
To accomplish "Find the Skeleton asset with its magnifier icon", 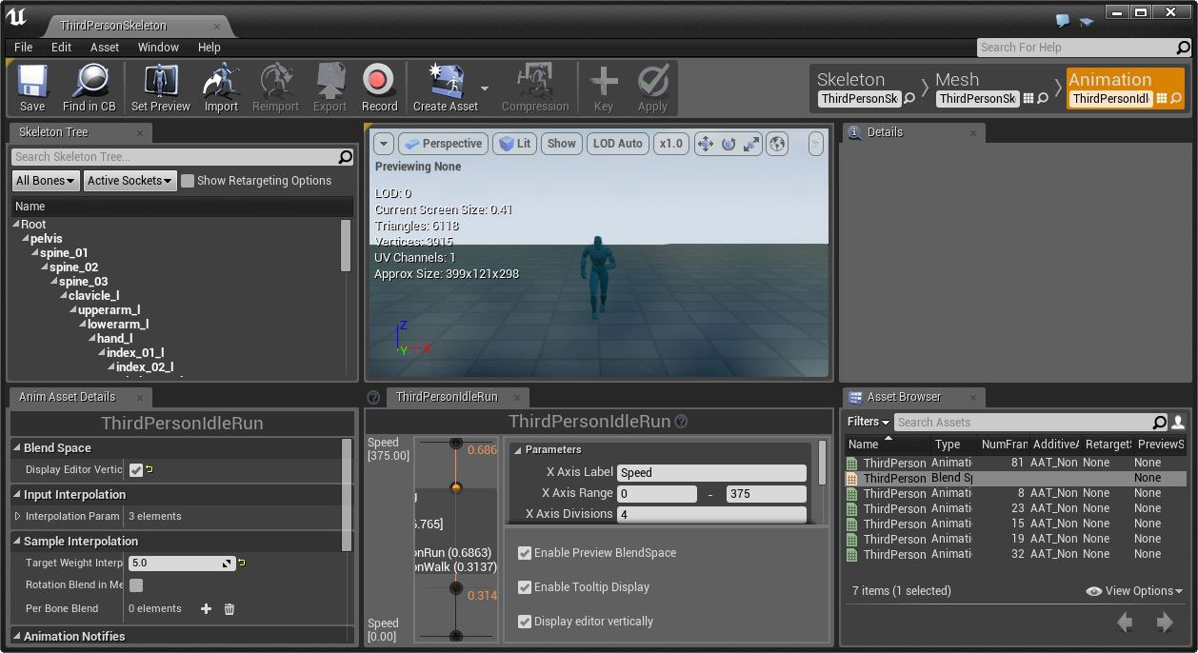I will 909,98.
